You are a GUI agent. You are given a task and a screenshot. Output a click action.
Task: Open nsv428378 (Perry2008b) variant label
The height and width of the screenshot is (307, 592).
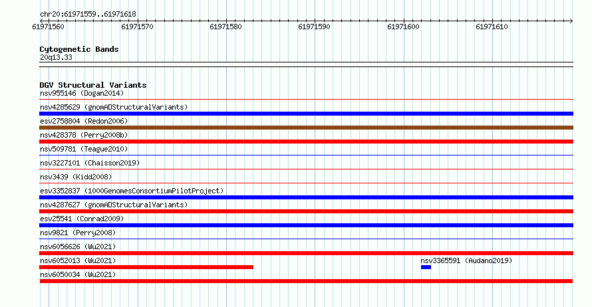click(x=84, y=135)
